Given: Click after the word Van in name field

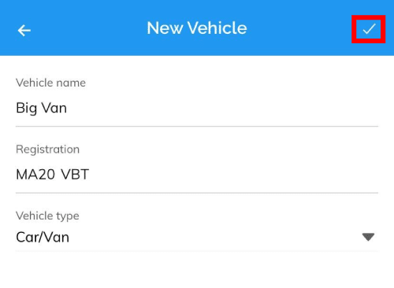Looking at the screenshot, I should click(x=69, y=109).
